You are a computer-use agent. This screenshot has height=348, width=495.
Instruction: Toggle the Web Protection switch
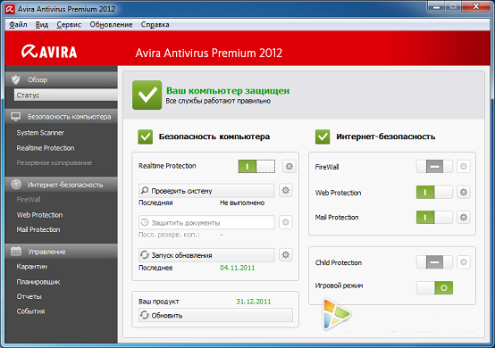pyautogui.click(x=434, y=192)
